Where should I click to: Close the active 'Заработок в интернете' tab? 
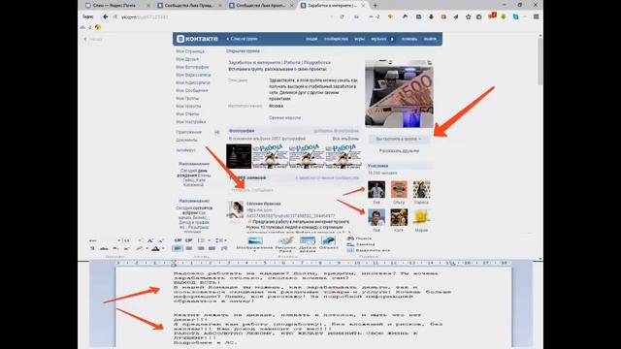click(363, 5)
